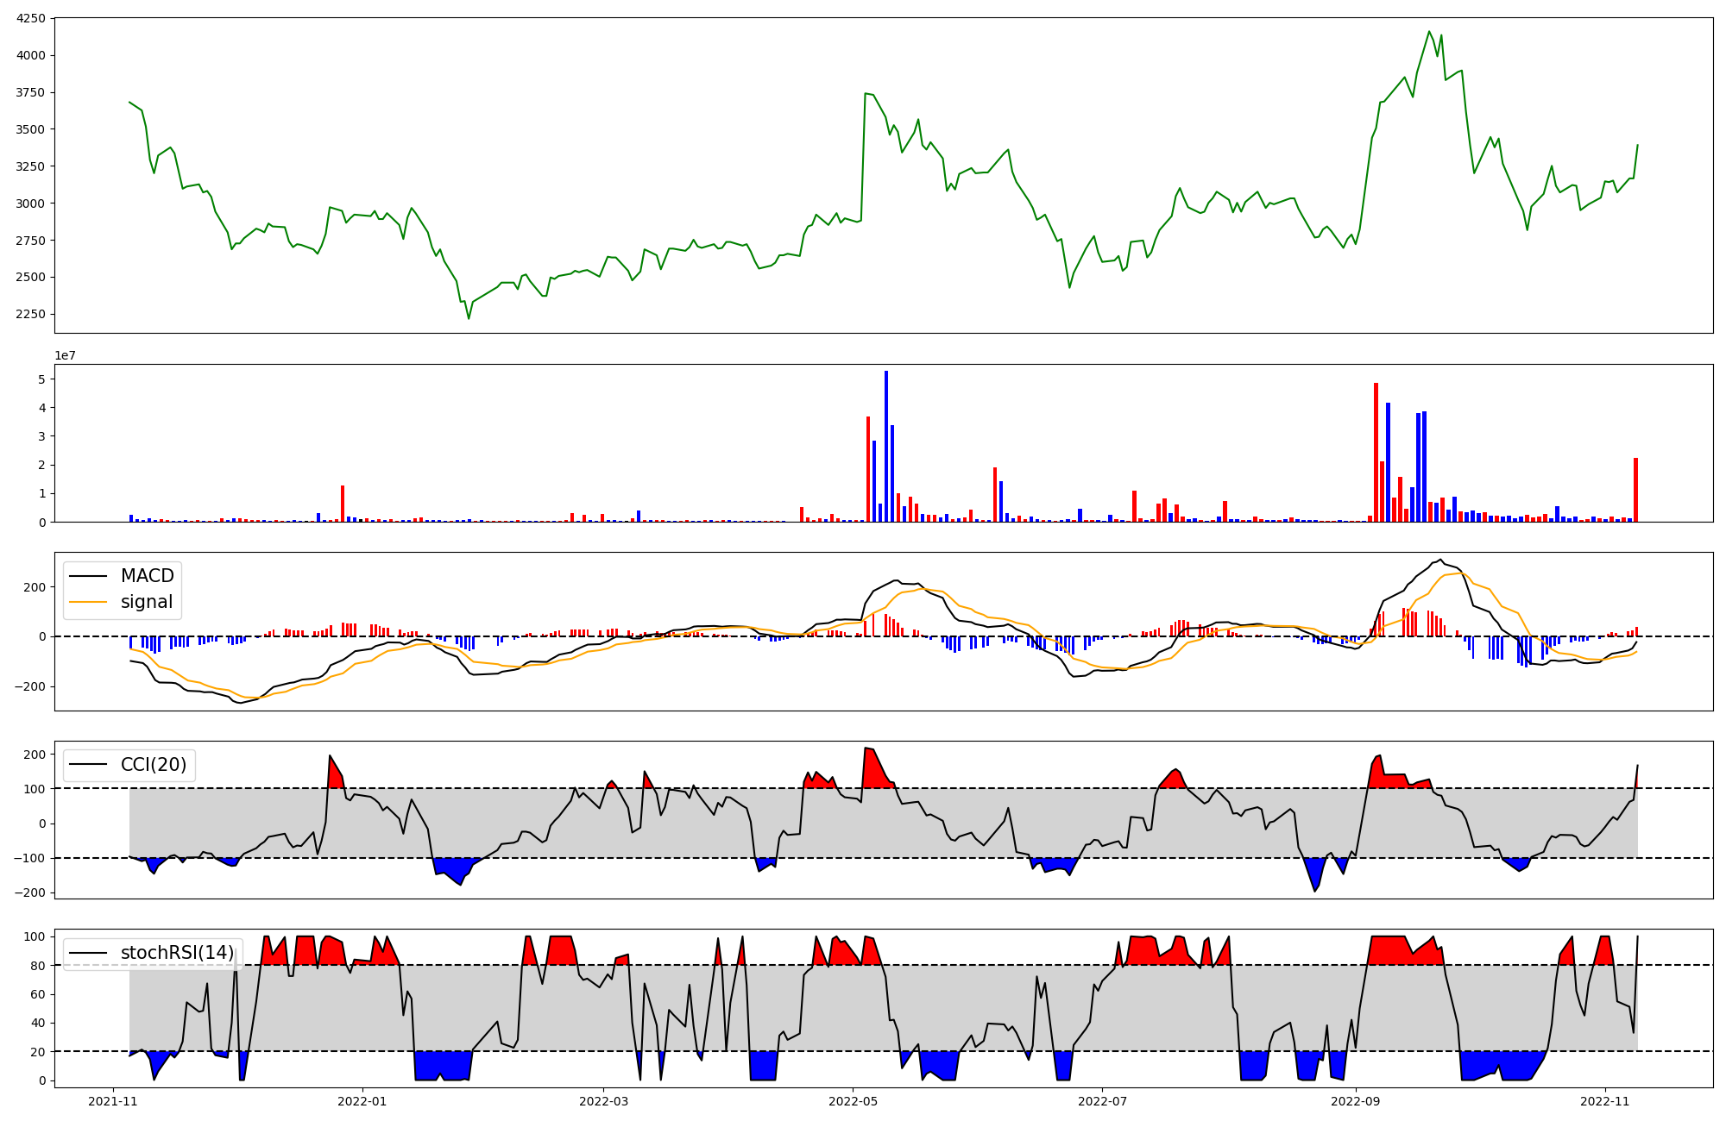Click the 2022-09 x-axis date label
The height and width of the screenshot is (1121, 1726).
tap(1355, 1101)
